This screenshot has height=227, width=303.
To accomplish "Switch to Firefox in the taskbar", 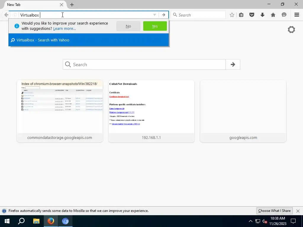I will coord(51,221).
